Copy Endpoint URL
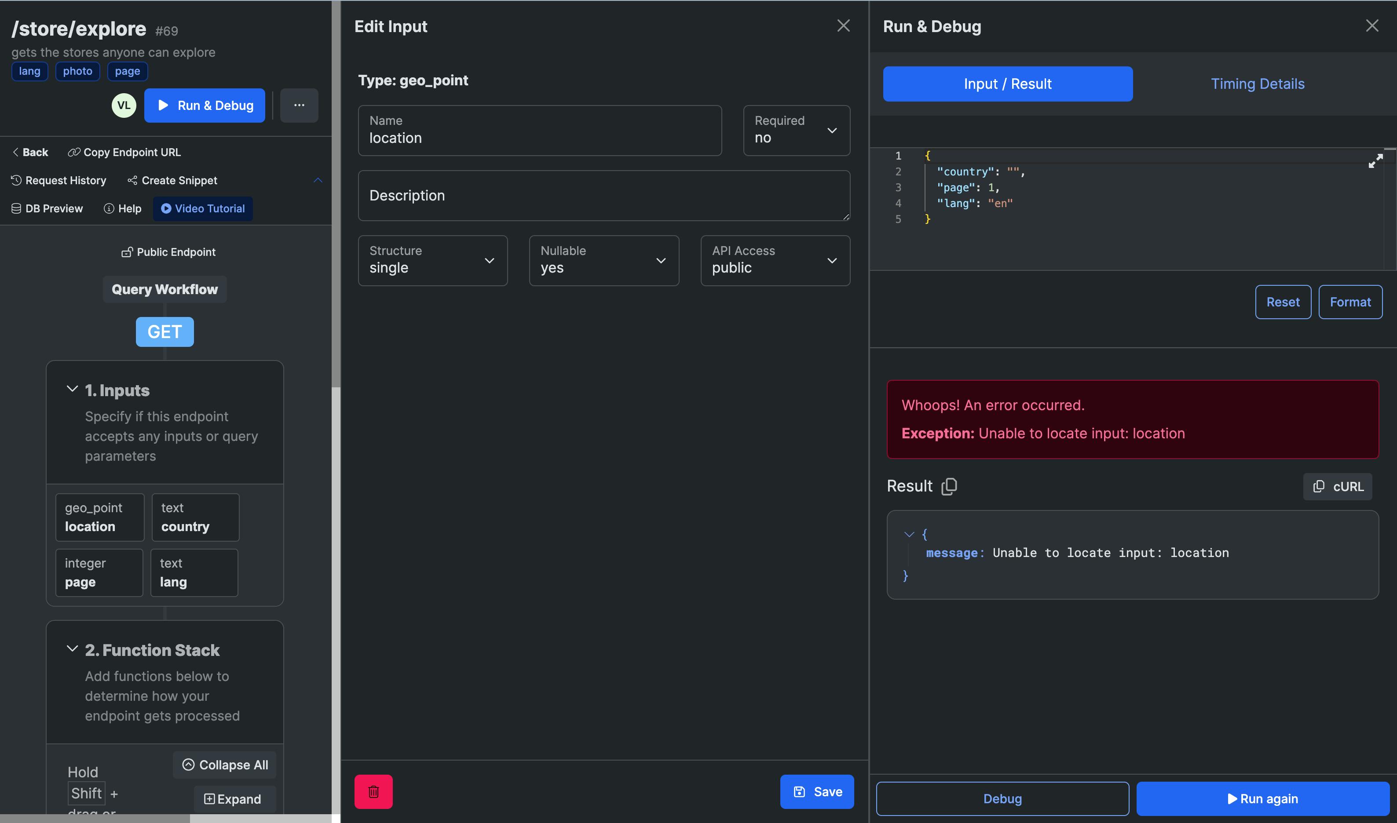The width and height of the screenshot is (1397, 823). click(124, 152)
